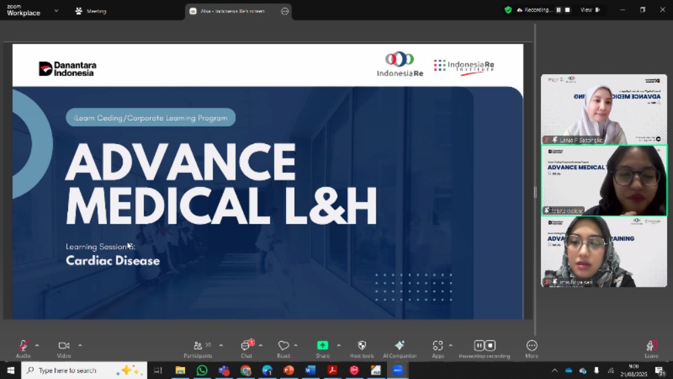The height and width of the screenshot is (379, 673).
Task: Click the stop recording button in the top bar
Action: click(x=567, y=10)
